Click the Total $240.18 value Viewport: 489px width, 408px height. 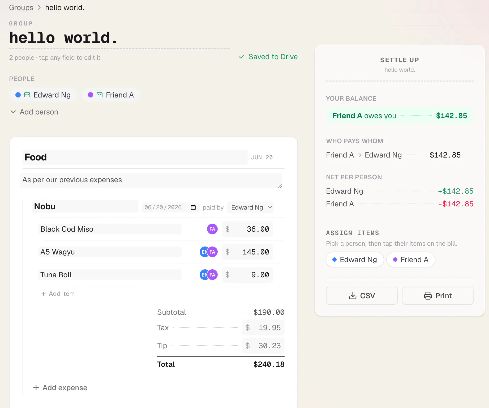(x=269, y=364)
